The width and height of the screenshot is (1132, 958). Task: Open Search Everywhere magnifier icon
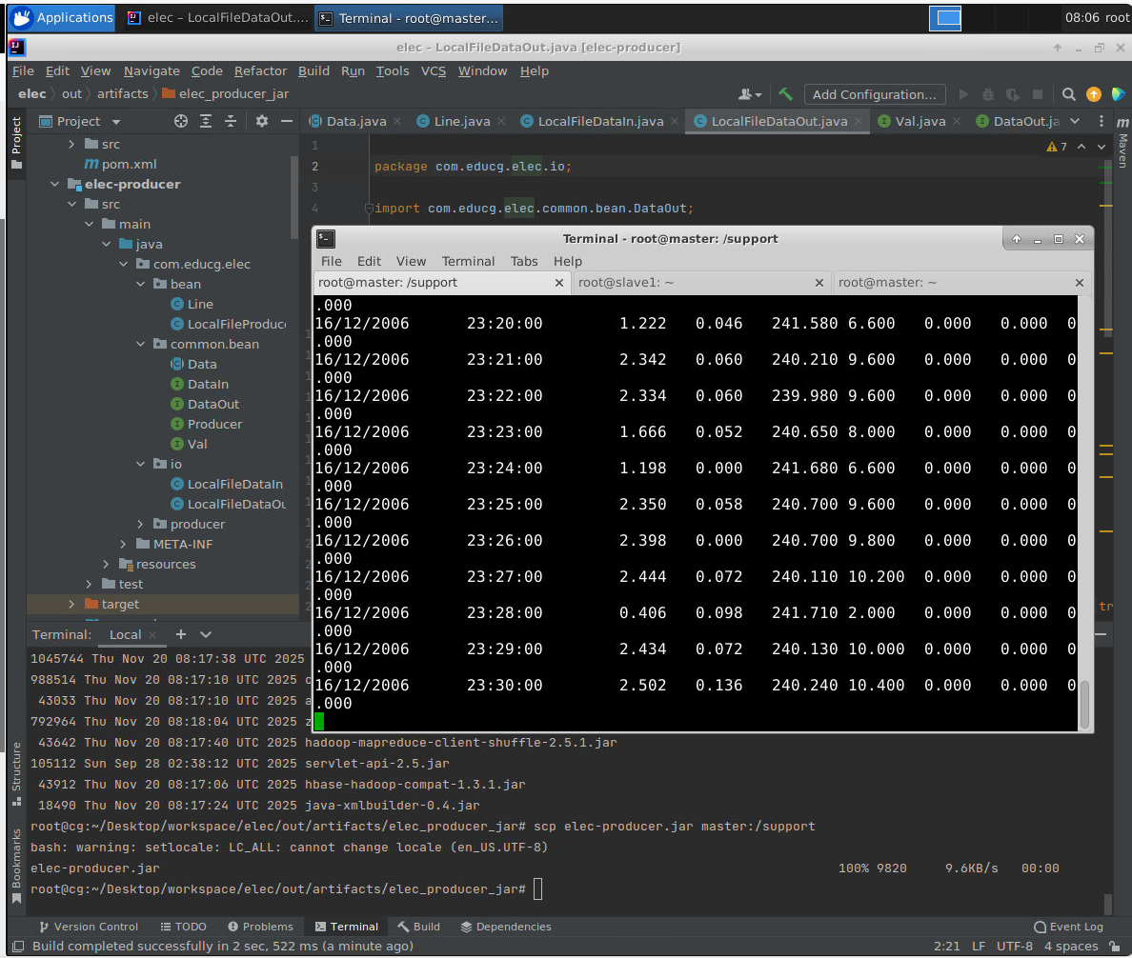pos(1068,94)
